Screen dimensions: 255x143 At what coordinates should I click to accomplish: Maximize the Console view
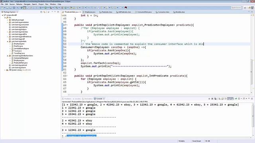click(x=252, y=99)
